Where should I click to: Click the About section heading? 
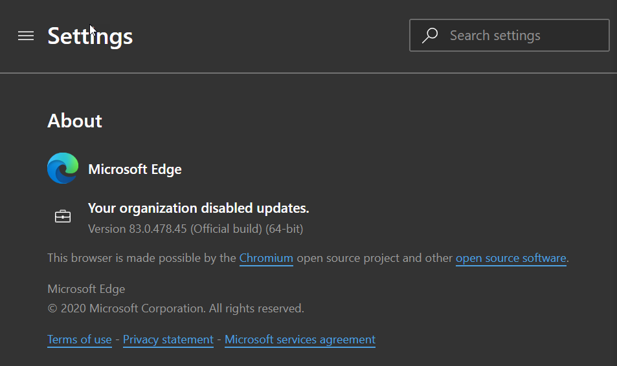(74, 121)
